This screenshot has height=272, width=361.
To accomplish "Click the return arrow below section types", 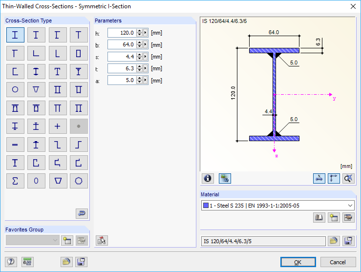I will click(x=82, y=213).
